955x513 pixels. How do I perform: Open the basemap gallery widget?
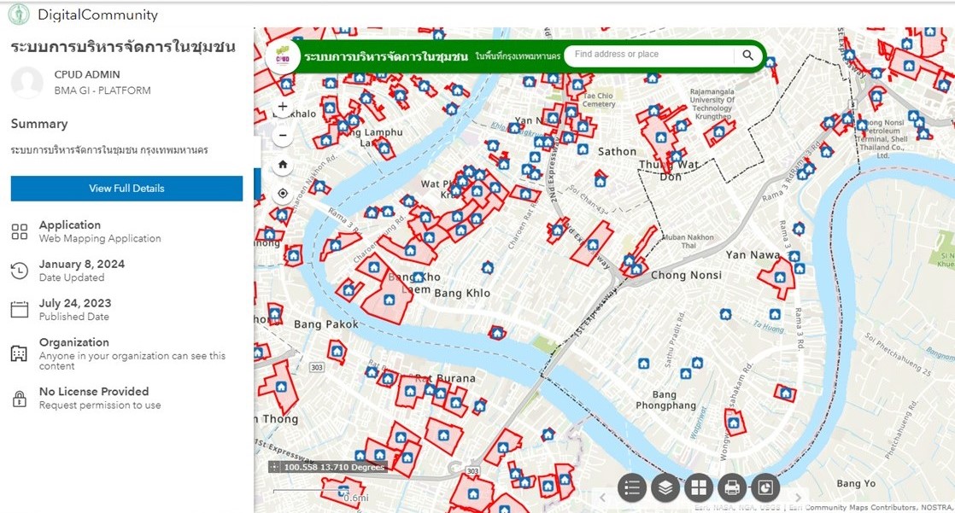(699, 487)
